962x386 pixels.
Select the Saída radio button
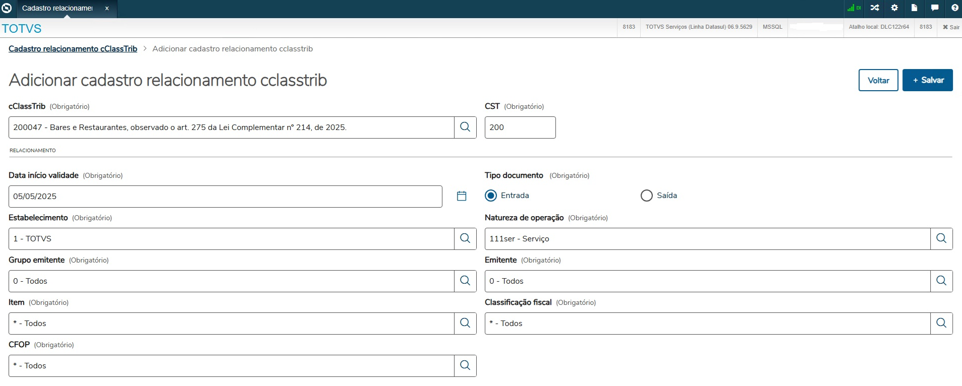[x=646, y=196]
